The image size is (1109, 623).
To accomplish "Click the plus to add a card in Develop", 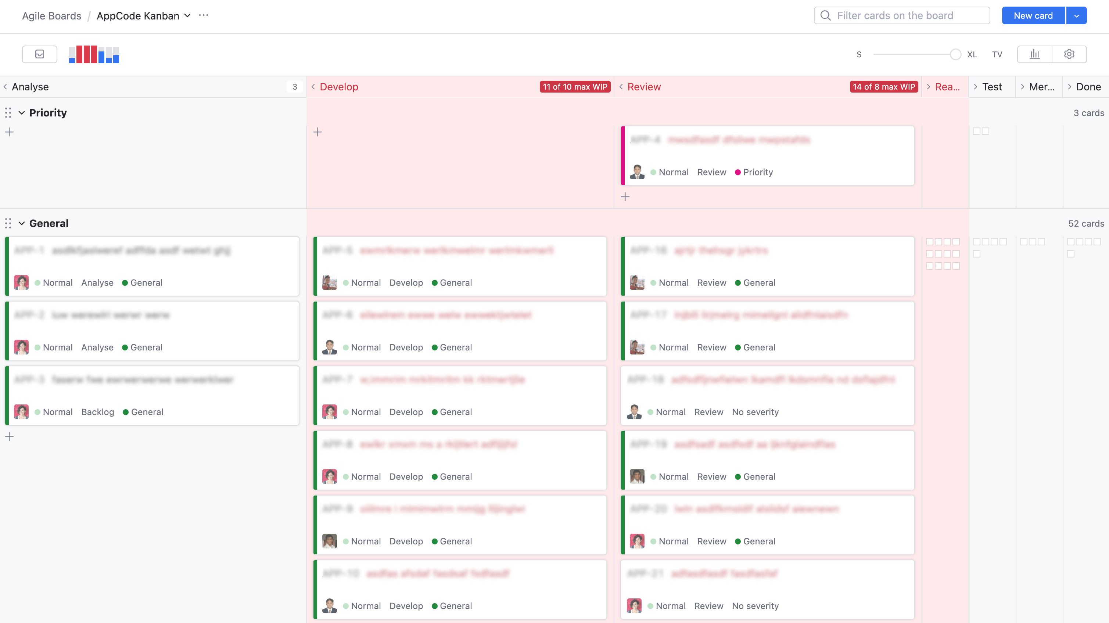I will pos(318,132).
